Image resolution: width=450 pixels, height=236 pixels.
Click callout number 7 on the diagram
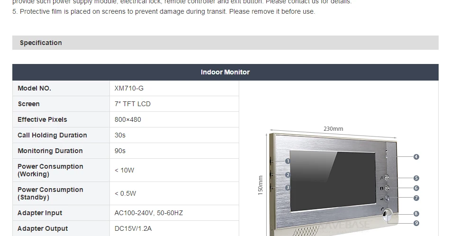pos(416,198)
